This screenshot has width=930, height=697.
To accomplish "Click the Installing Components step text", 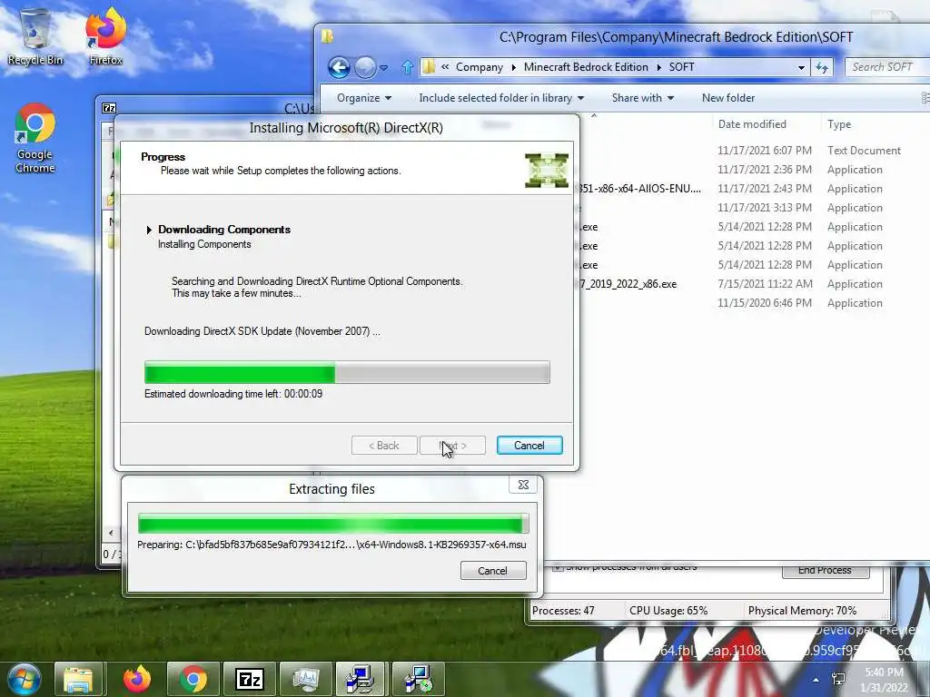I will (x=204, y=244).
